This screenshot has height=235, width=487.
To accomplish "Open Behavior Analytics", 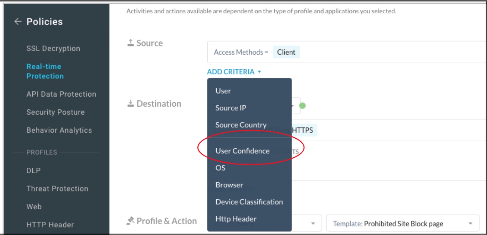I will tap(59, 130).
